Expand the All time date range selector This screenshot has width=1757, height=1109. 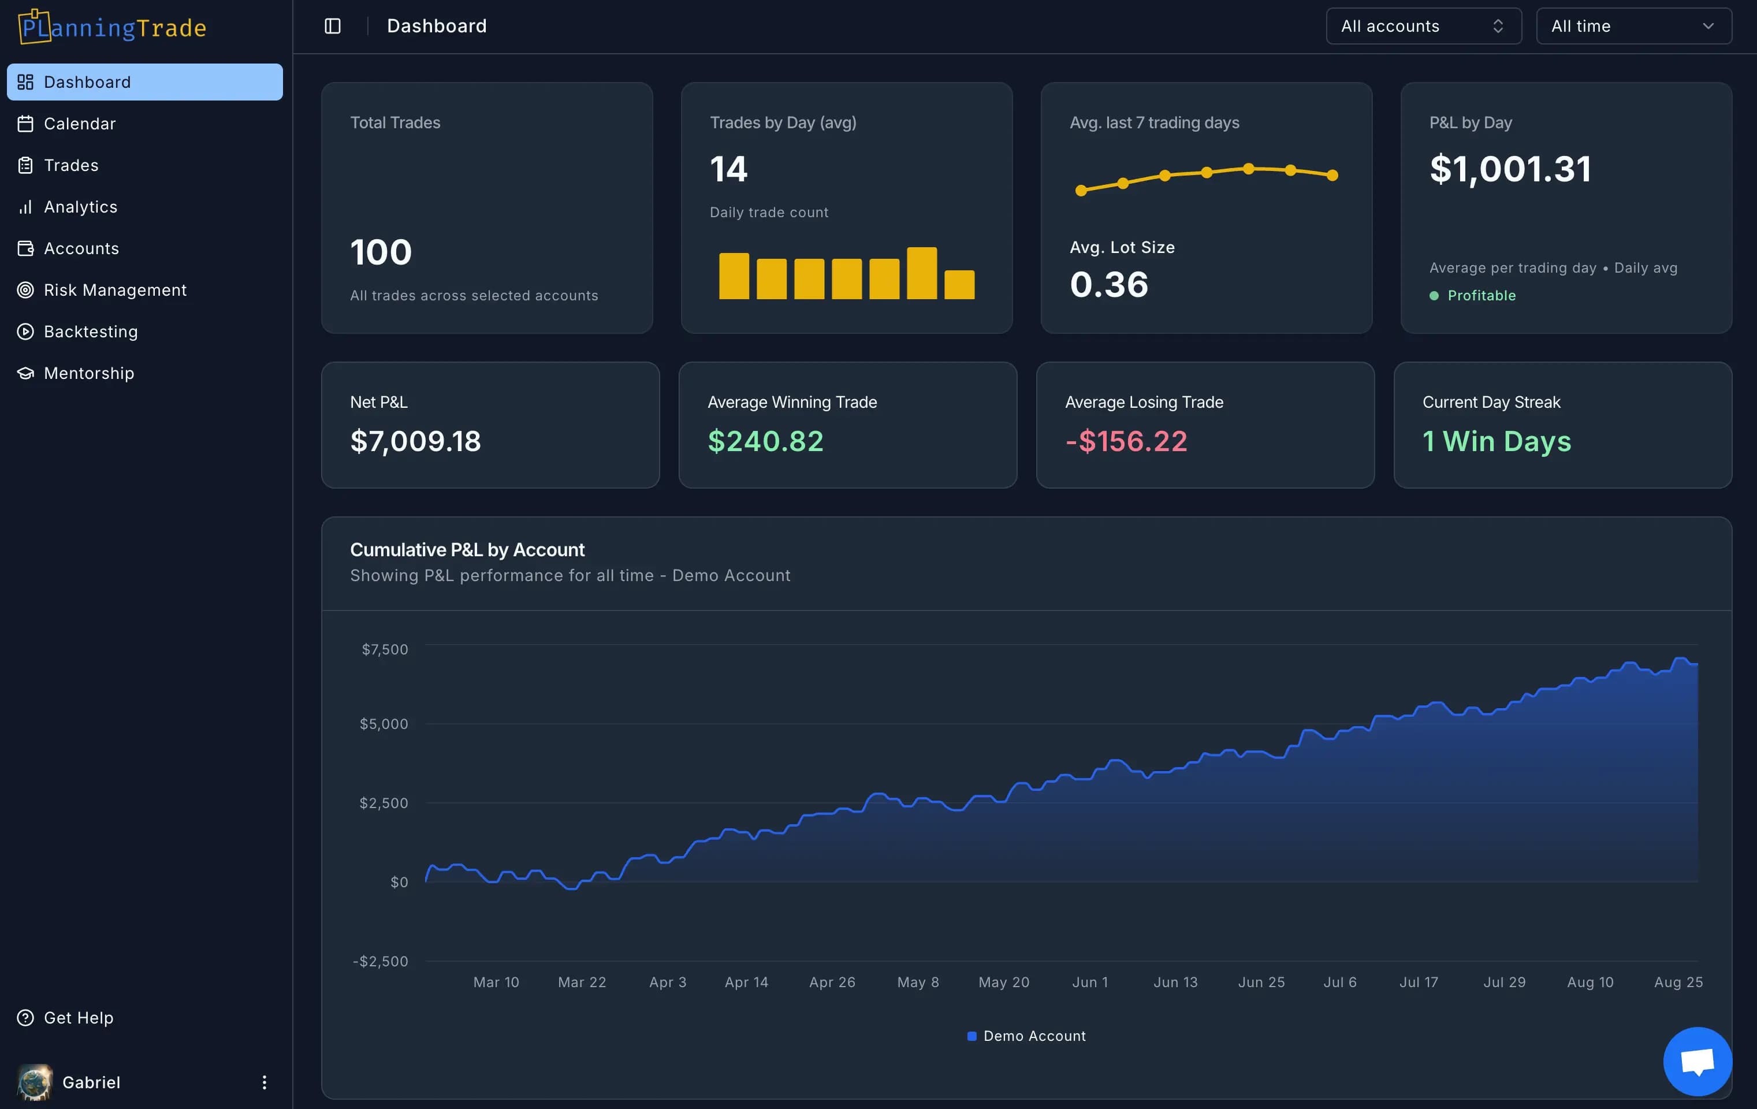(1632, 25)
